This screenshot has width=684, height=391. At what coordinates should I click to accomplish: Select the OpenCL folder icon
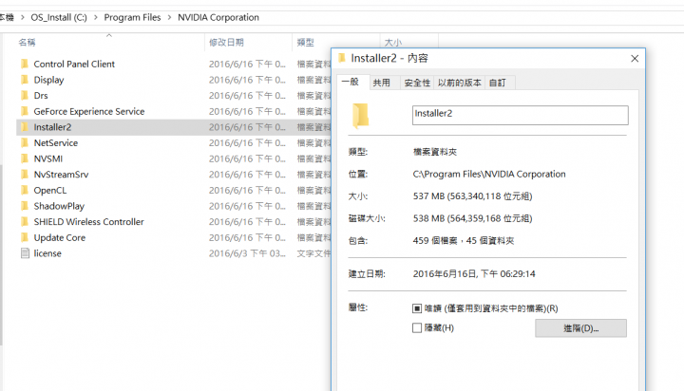point(25,190)
